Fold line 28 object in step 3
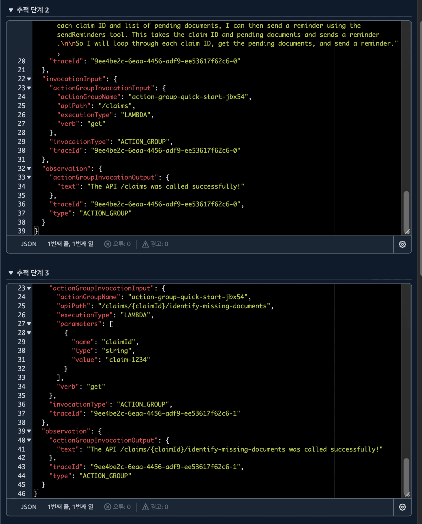The image size is (422, 524). point(29,333)
